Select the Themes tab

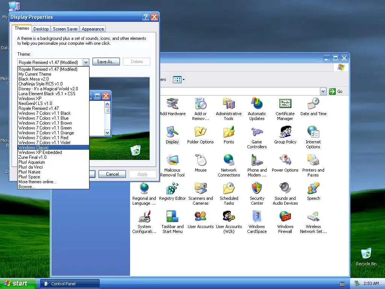coord(22,28)
